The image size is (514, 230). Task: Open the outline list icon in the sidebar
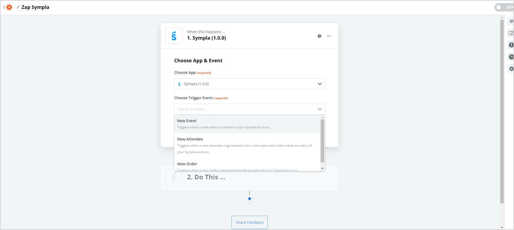[x=511, y=21]
